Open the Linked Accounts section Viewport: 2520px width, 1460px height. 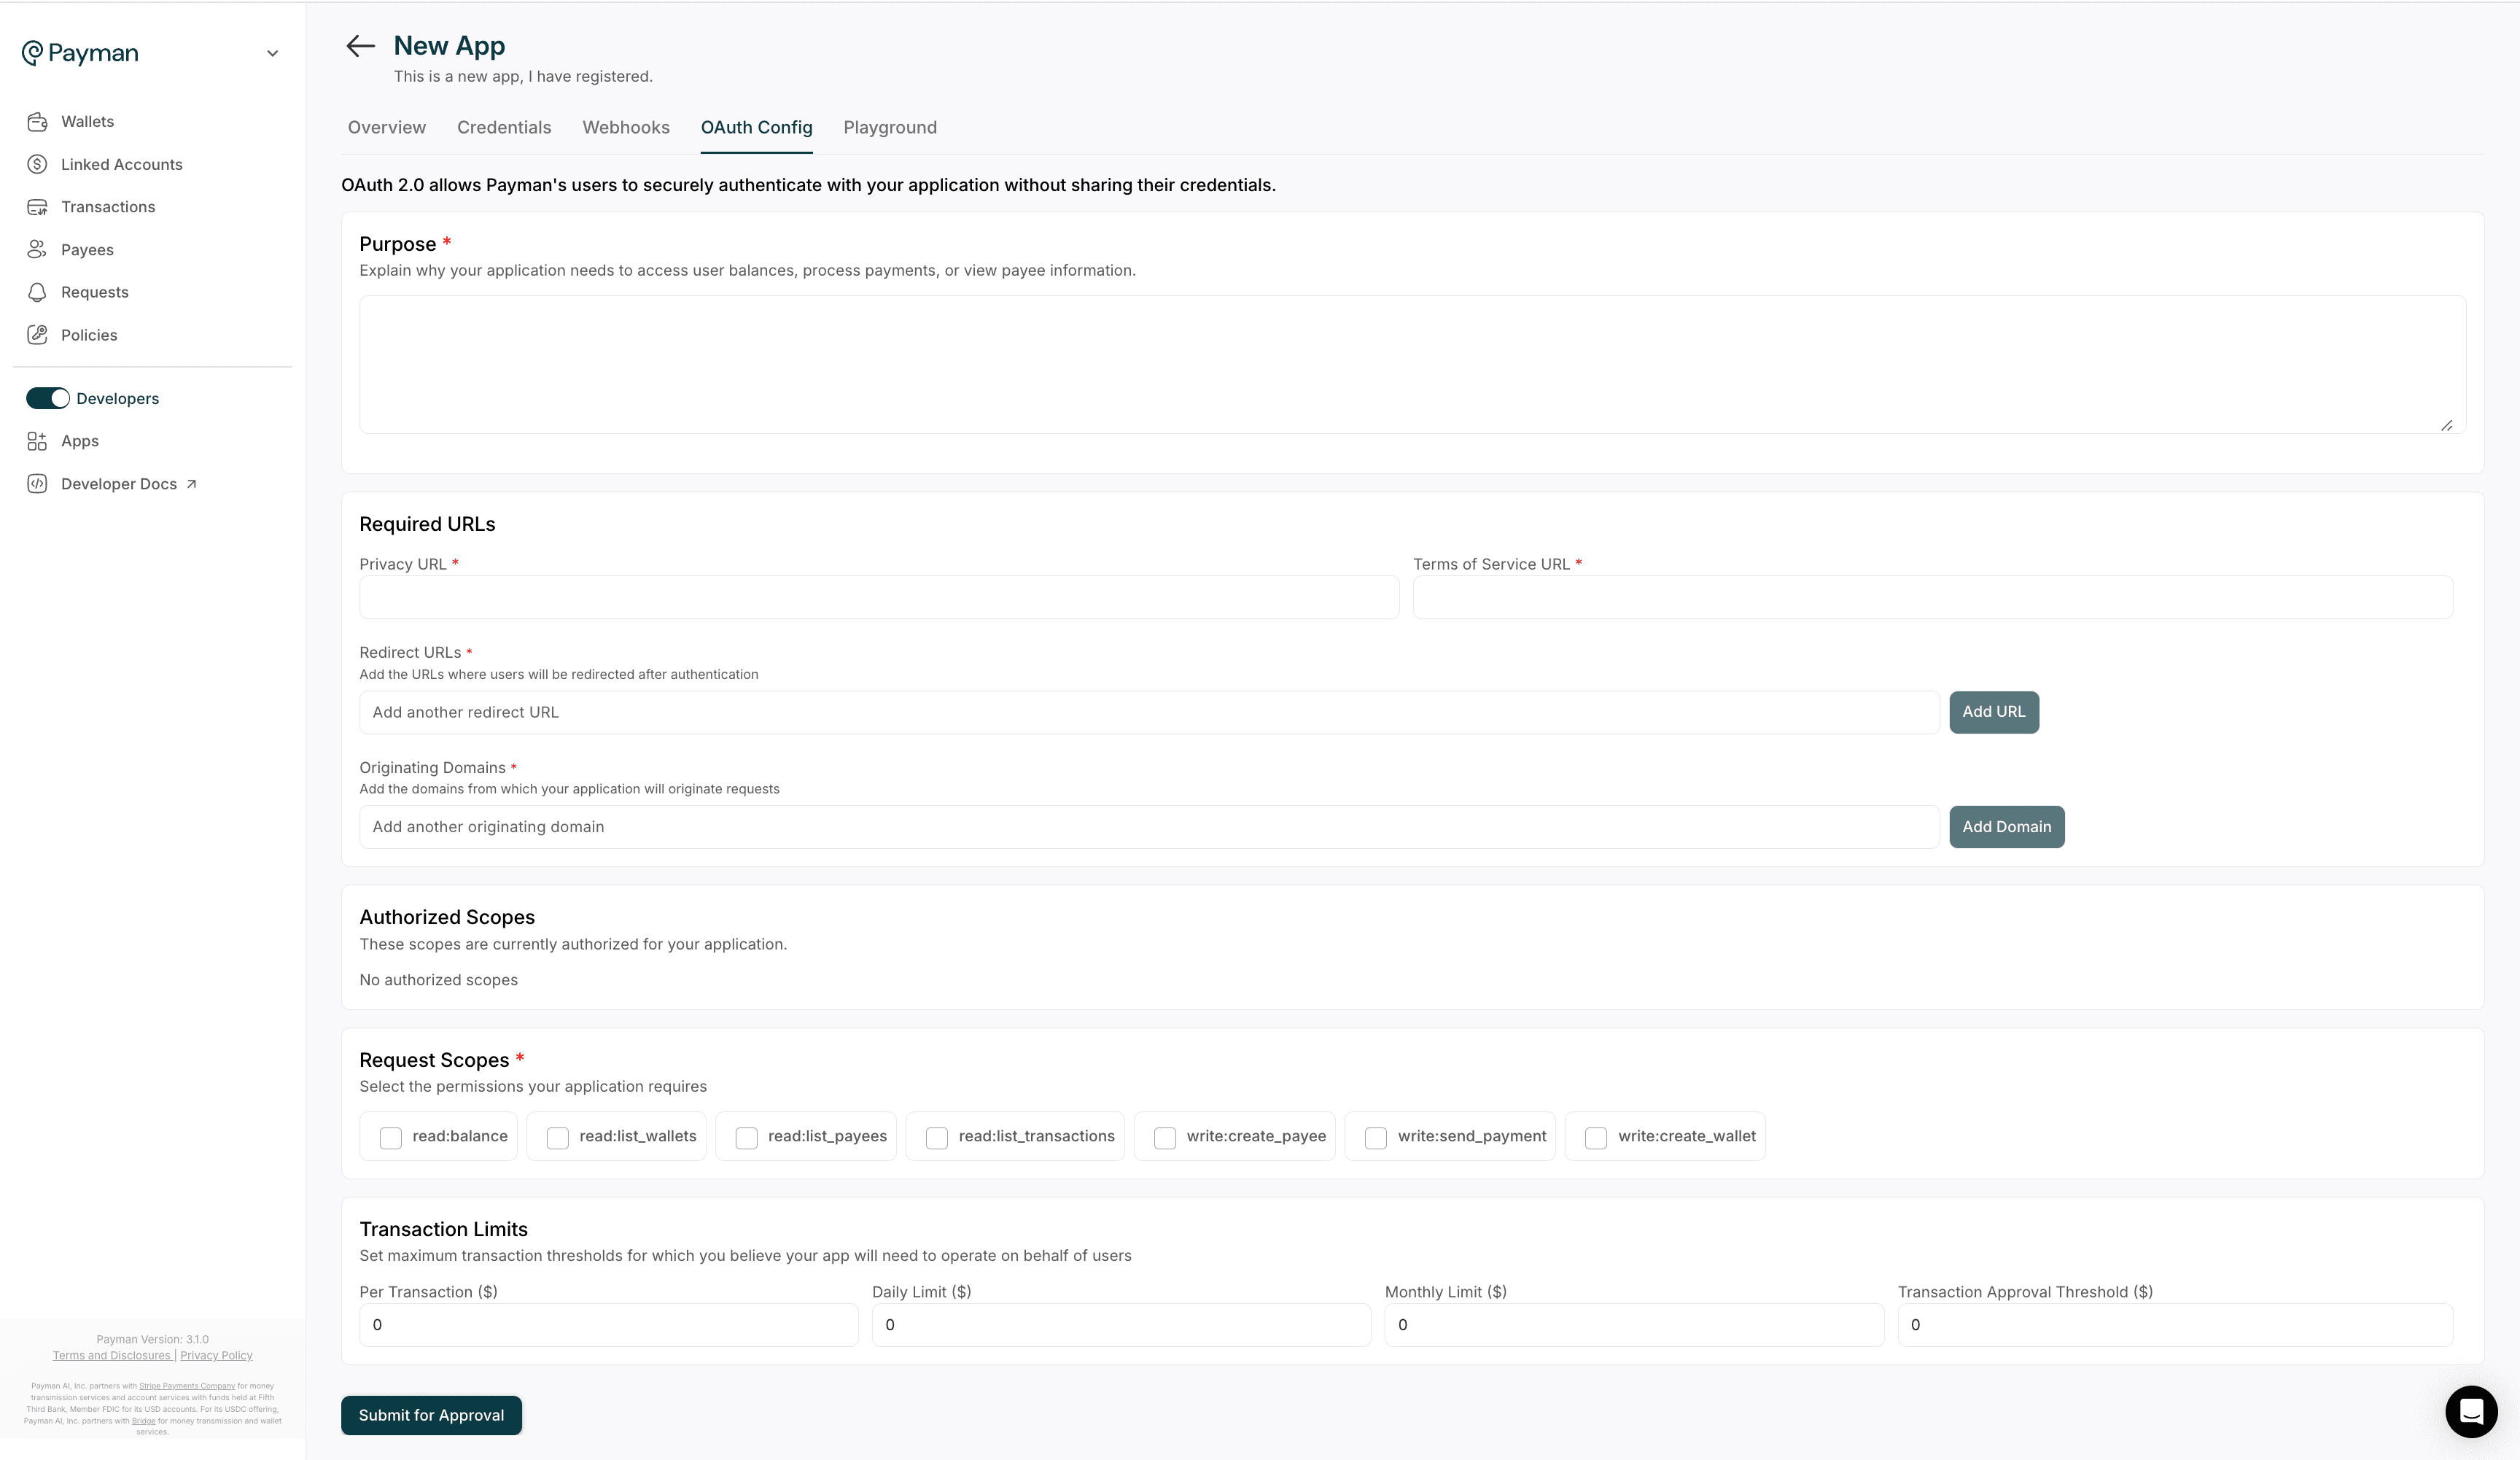pyautogui.click(x=120, y=164)
